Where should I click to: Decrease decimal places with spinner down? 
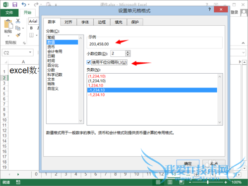pyautogui.click(x=127, y=55)
